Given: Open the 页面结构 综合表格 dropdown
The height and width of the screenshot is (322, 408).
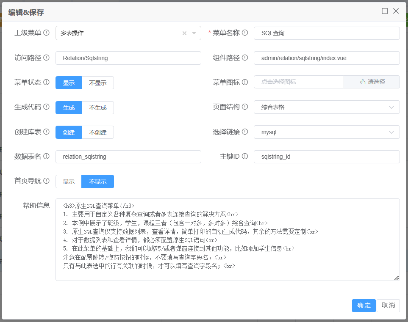Looking at the screenshot, I should 326,107.
